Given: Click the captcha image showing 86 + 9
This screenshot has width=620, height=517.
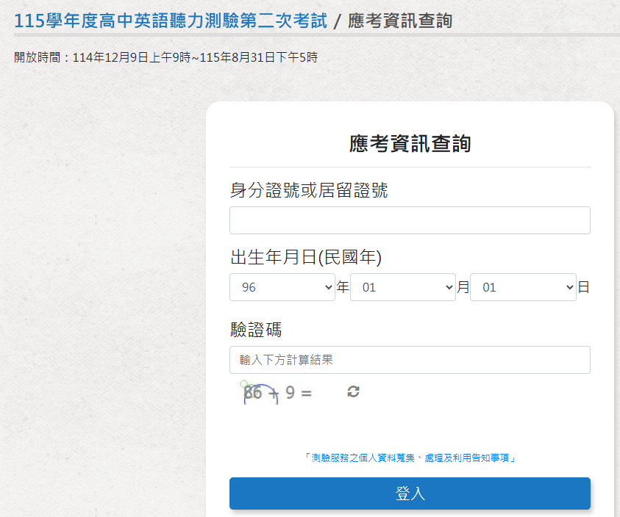Looking at the screenshot, I should (278, 393).
